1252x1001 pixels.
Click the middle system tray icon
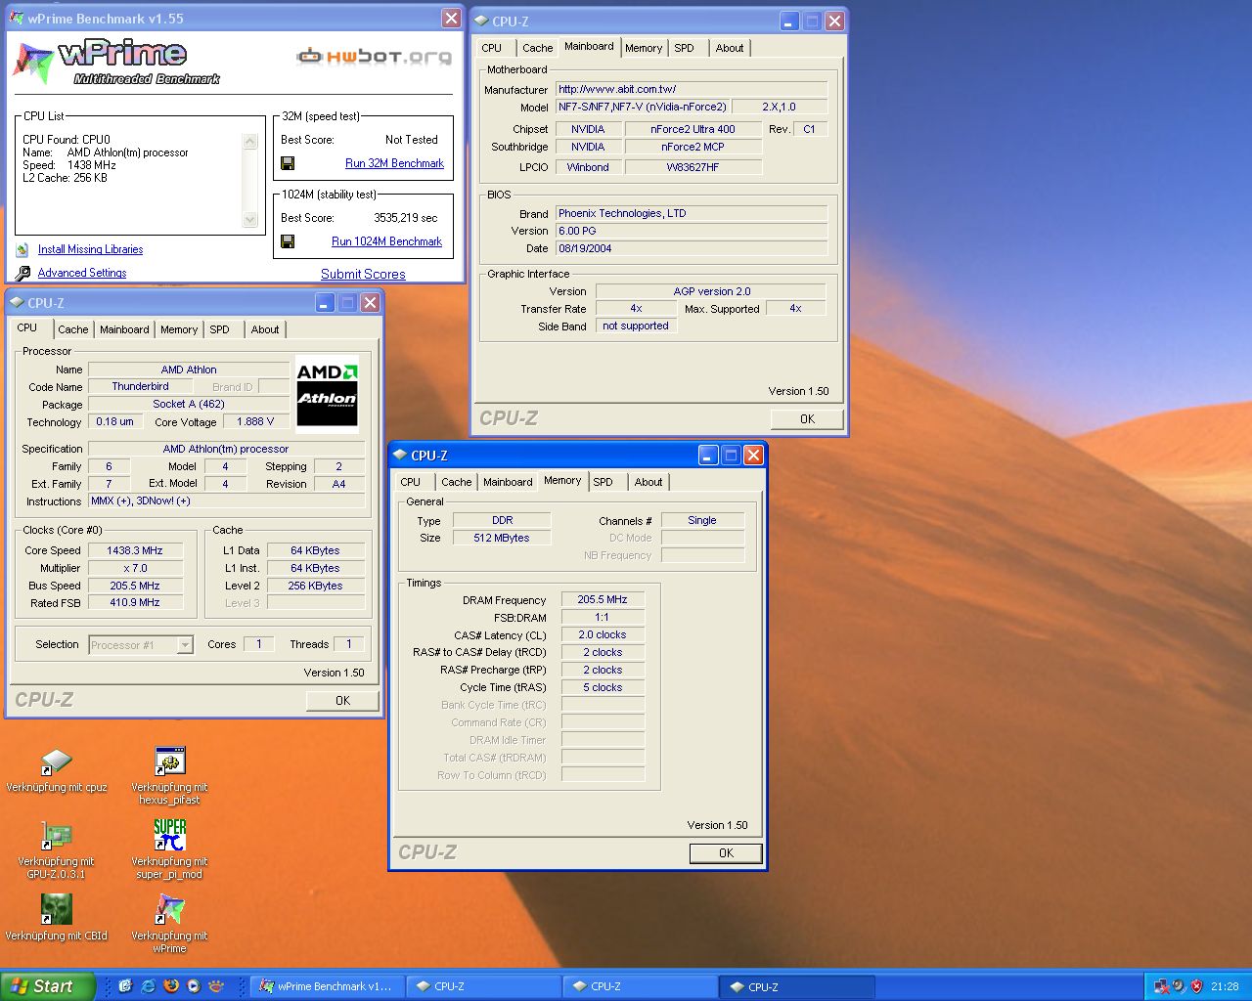click(x=1179, y=986)
